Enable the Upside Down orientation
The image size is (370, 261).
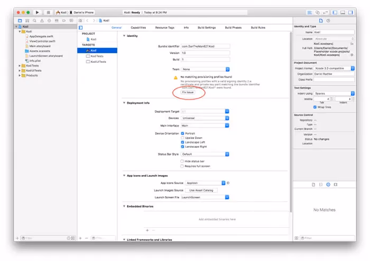[x=182, y=138]
